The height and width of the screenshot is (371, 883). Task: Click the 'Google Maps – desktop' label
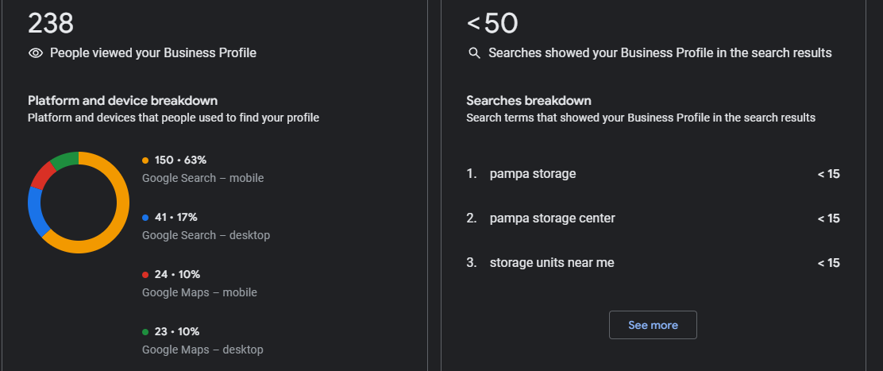click(202, 350)
